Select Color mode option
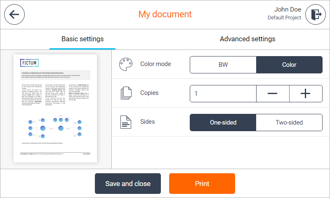 click(289, 65)
